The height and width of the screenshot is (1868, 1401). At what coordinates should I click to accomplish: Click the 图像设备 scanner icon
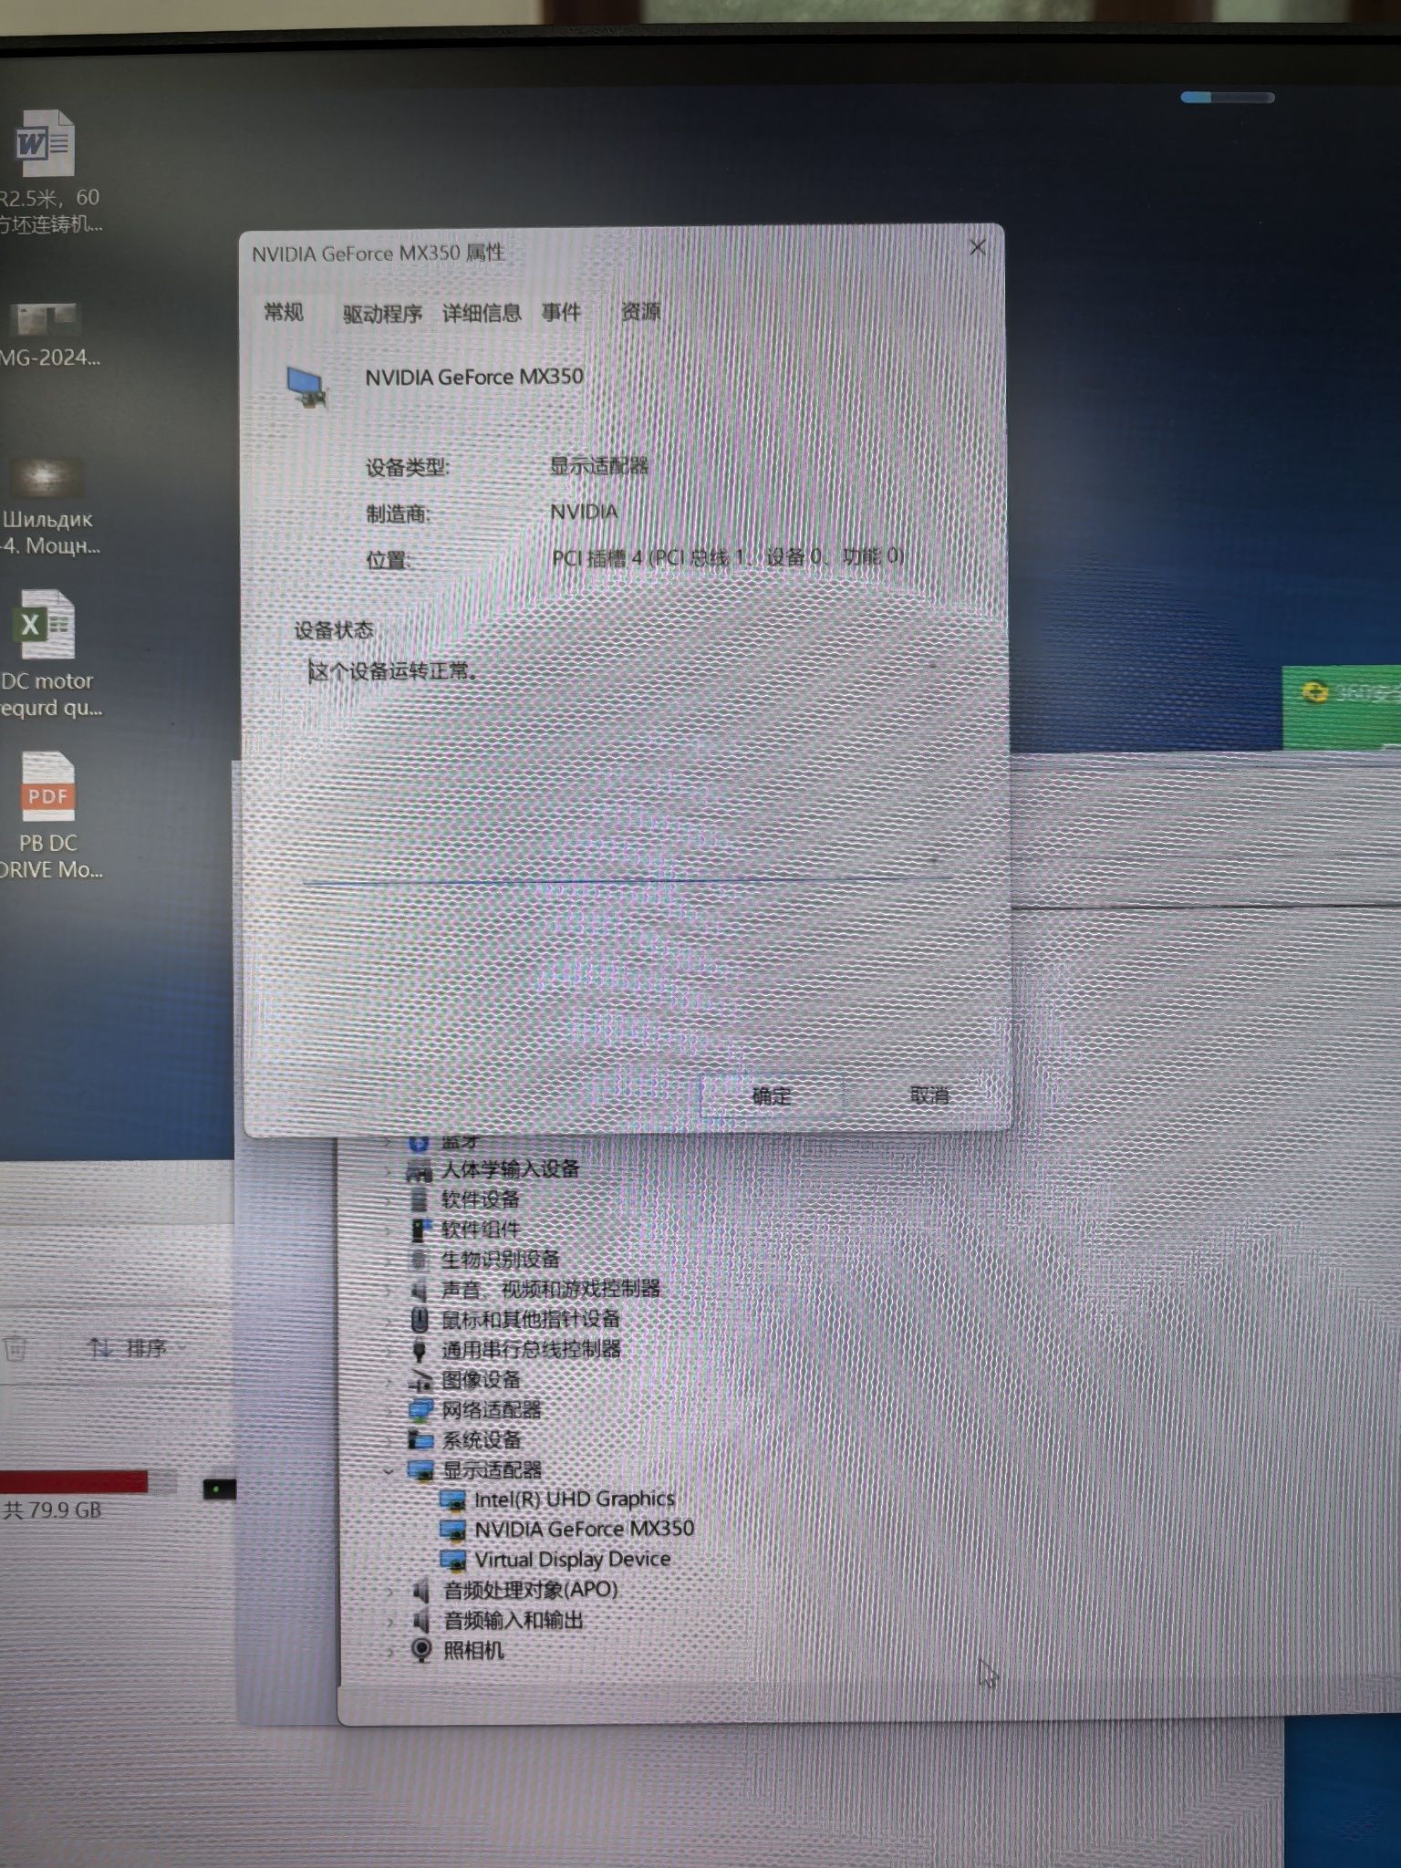point(420,1380)
